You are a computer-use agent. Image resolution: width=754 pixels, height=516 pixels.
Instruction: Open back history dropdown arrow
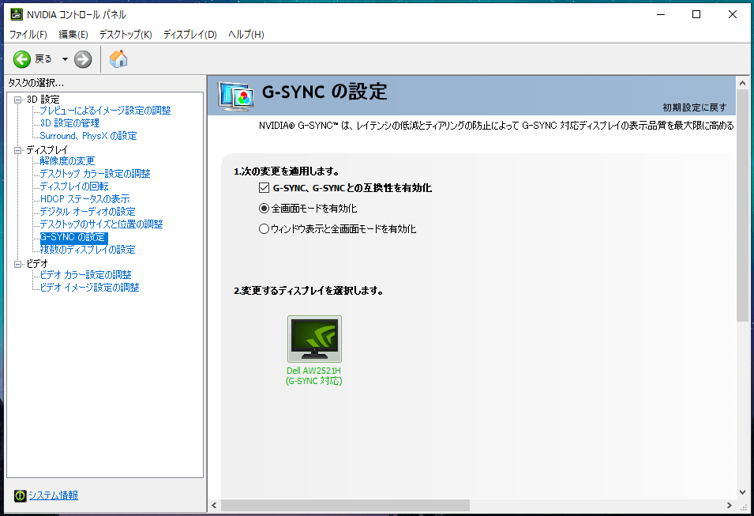coord(65,59)
